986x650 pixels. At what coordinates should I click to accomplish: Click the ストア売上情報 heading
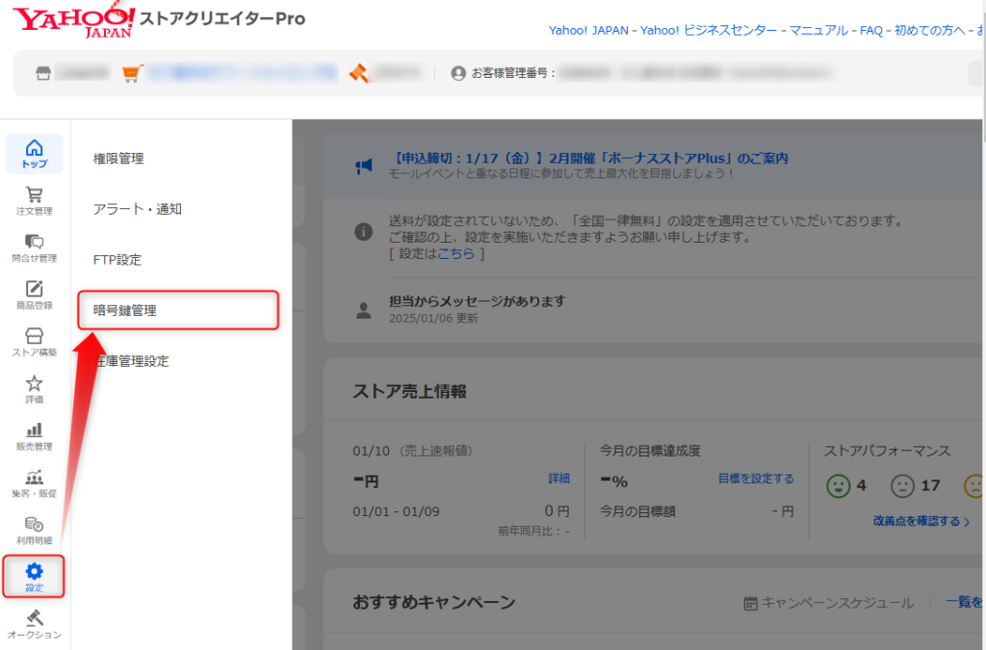click(409, 391)
